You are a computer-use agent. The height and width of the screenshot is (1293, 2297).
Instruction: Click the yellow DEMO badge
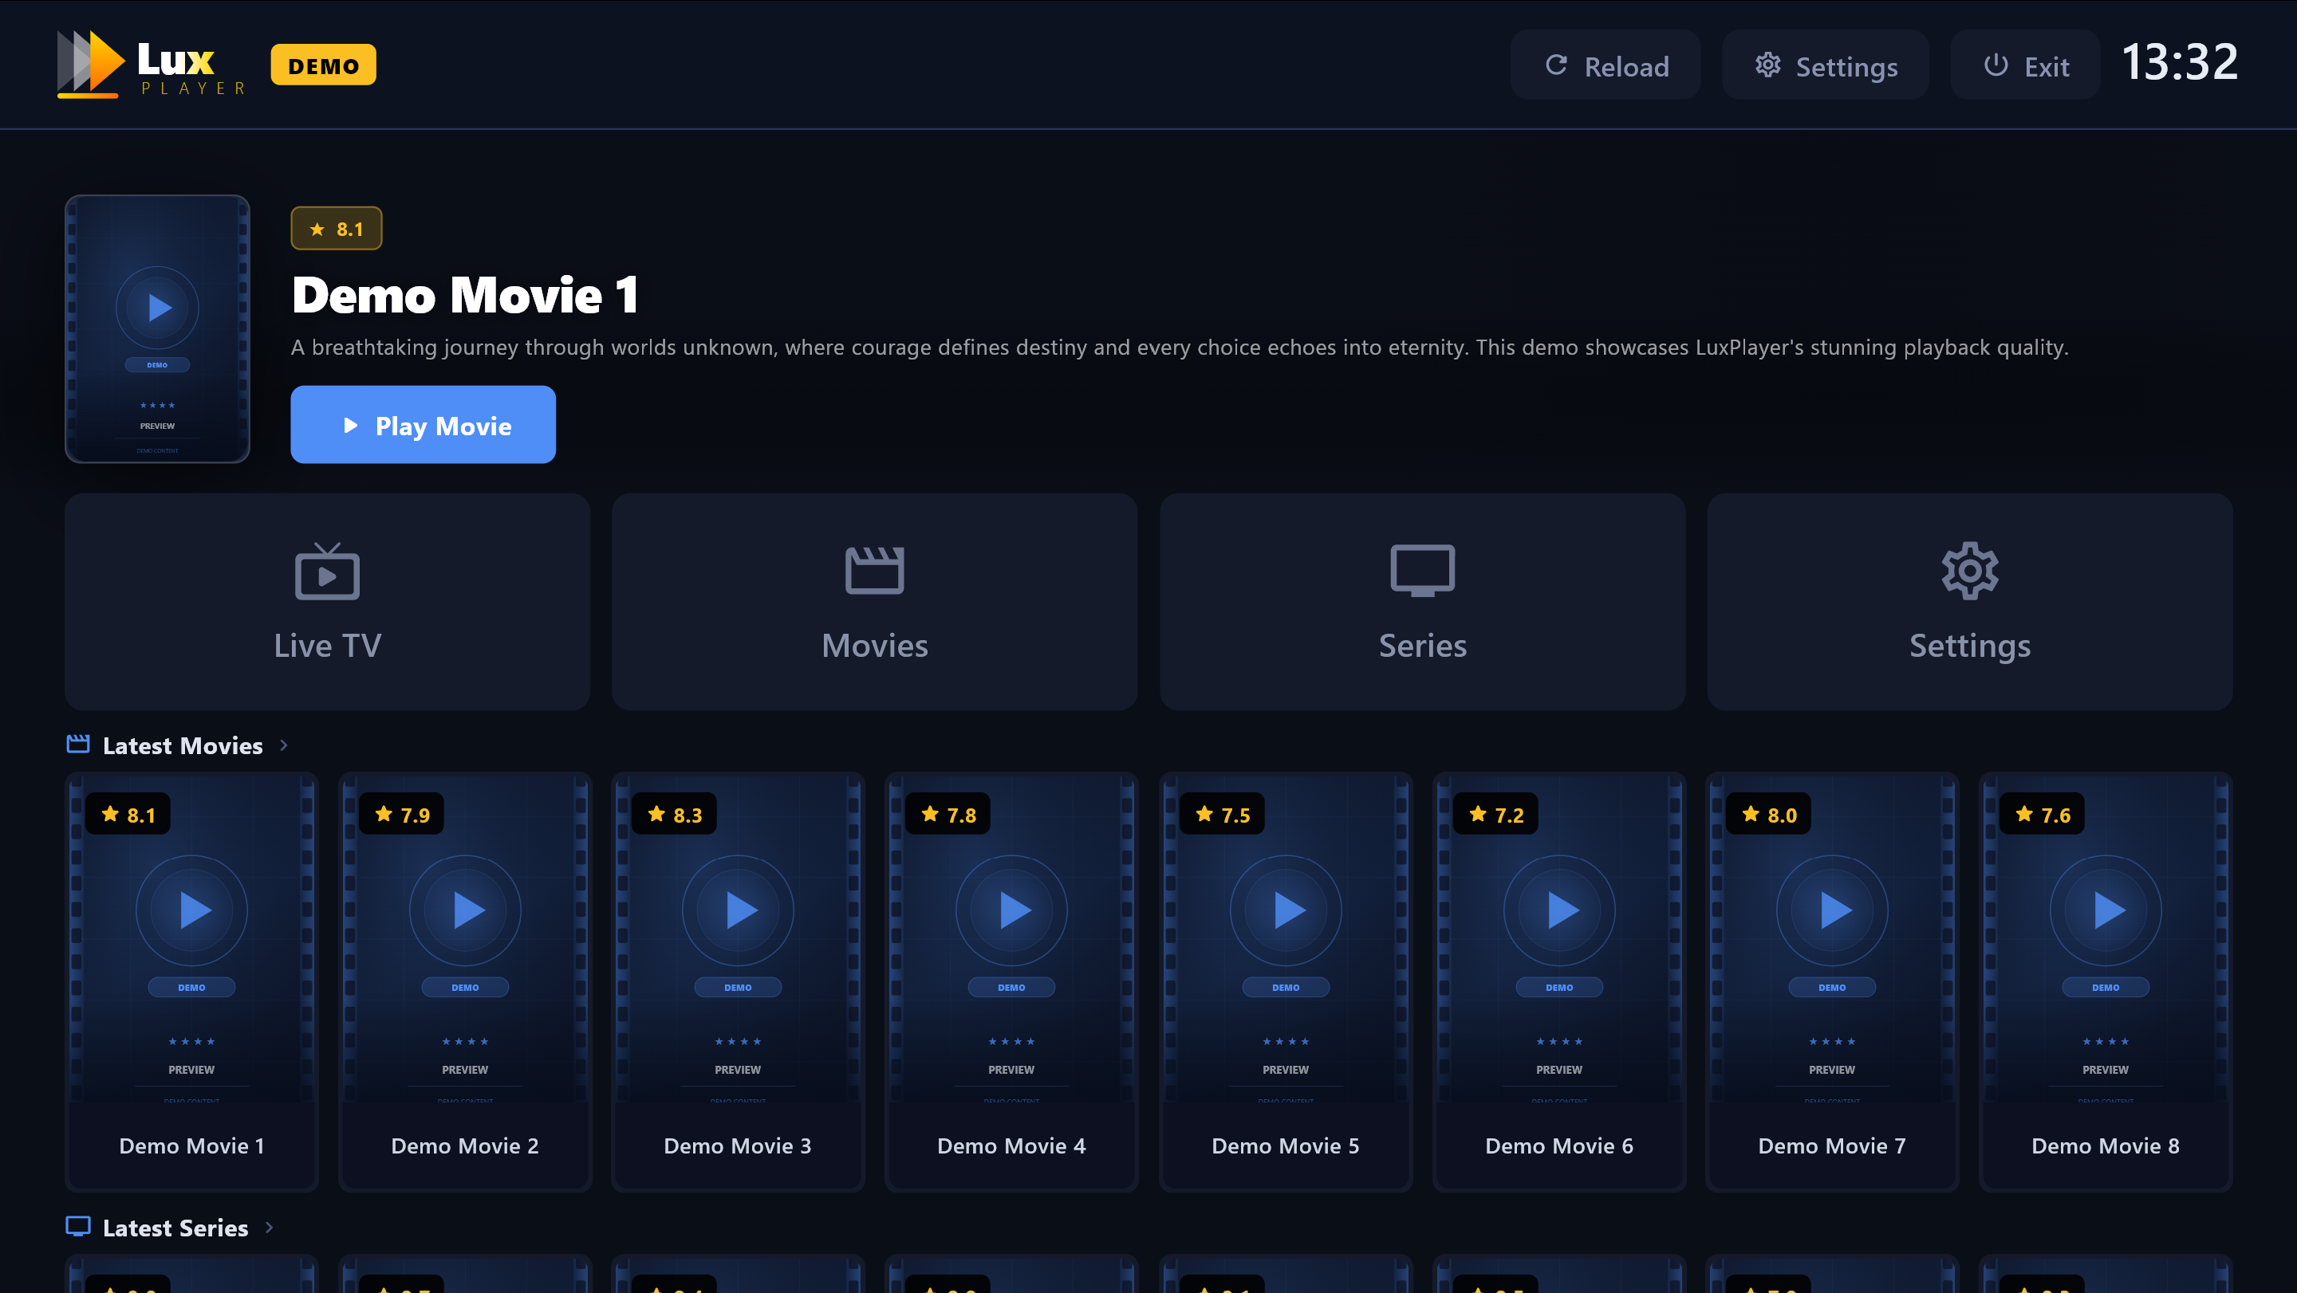pos(324,65)
